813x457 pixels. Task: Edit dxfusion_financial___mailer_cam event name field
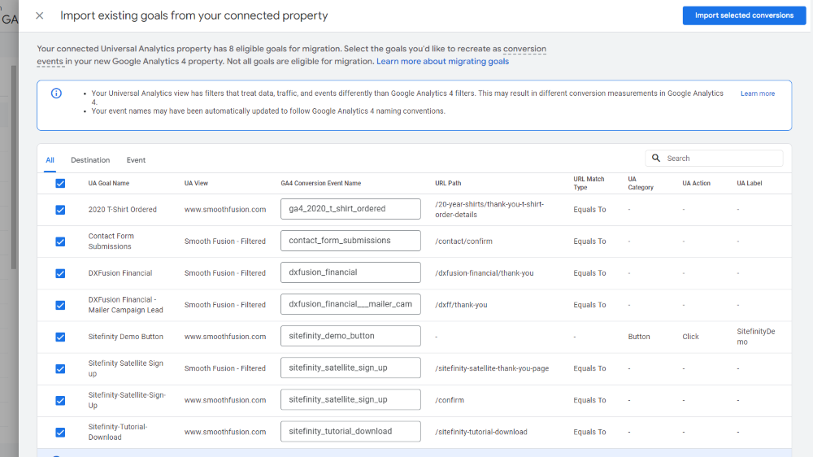(350, 304)
